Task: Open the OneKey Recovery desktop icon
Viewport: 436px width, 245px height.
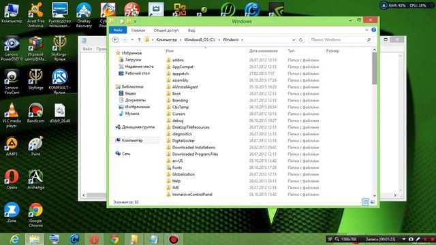Action: coord(84,14)
